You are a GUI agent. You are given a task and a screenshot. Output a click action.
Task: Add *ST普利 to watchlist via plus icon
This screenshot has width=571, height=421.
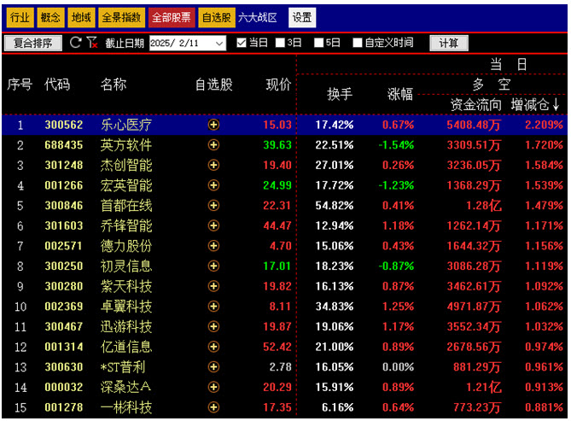coord(213,366)
